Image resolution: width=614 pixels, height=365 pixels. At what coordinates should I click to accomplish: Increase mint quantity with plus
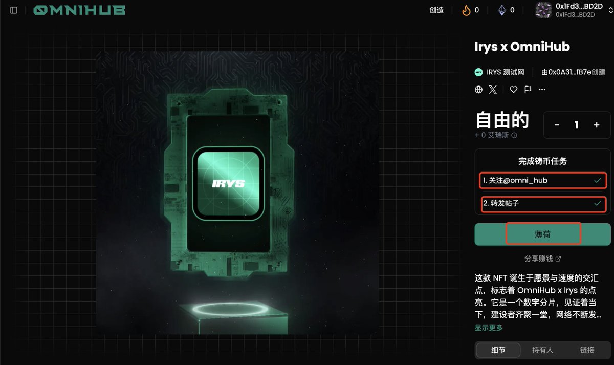click(596, 125)
